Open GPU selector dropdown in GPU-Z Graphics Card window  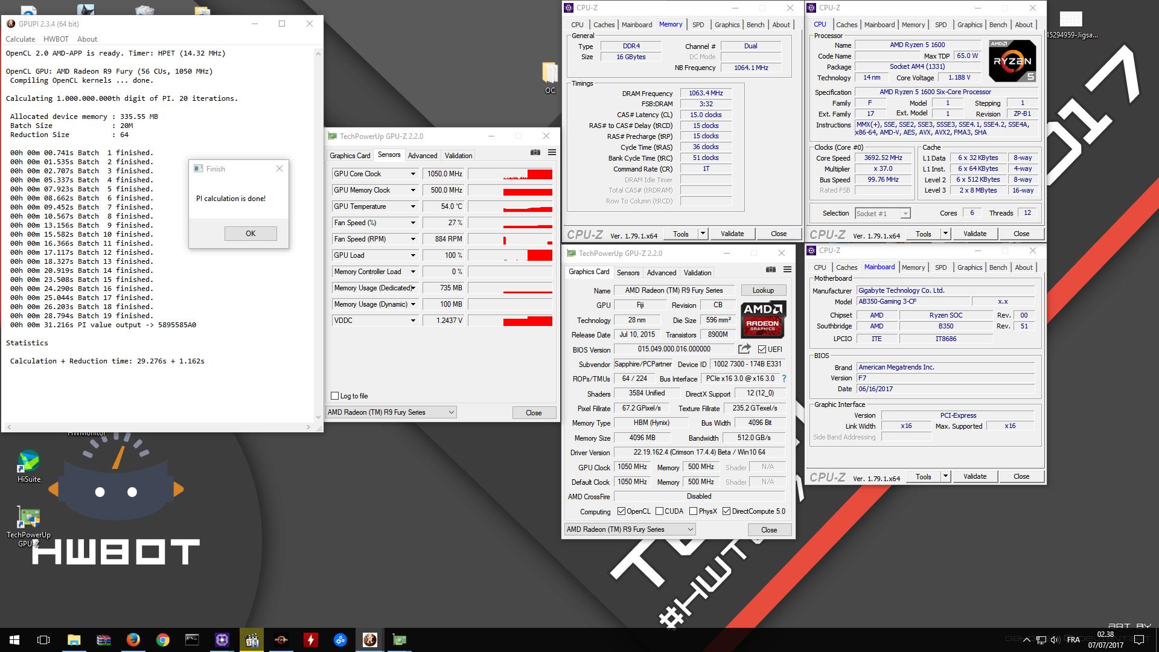(x=630, y=529)
